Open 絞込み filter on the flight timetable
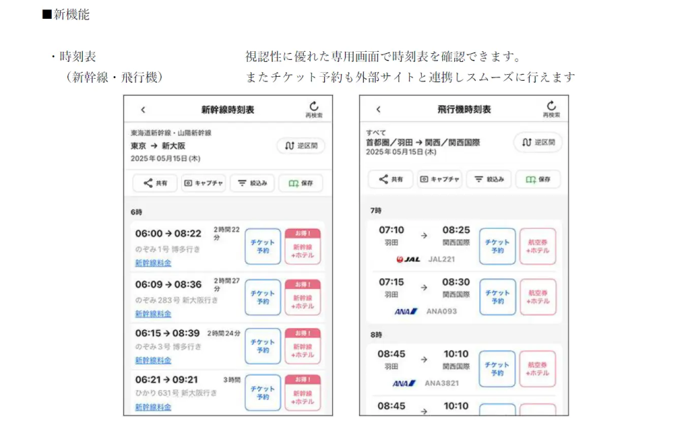This screenshot has height=429, width=690. 489,179
